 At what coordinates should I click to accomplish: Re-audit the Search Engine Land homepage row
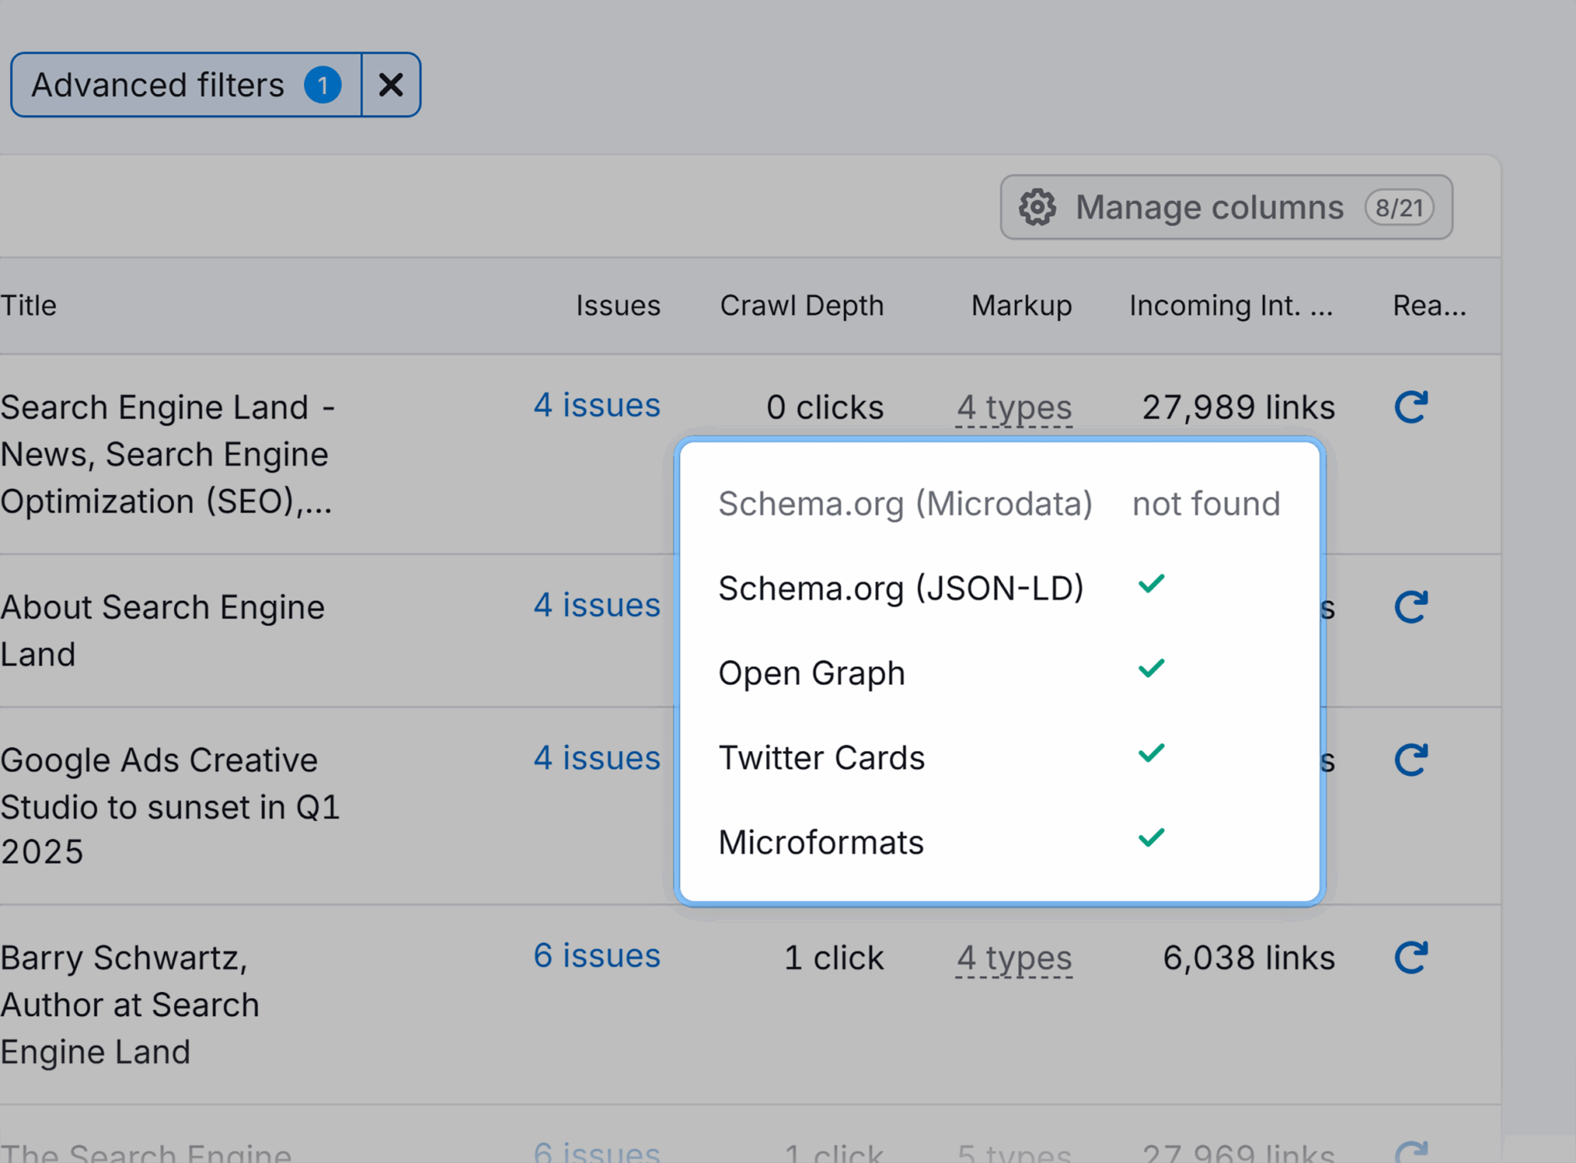1411,407
